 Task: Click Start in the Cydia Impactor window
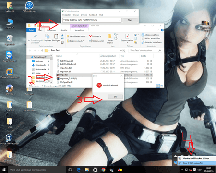coord(130,20)
